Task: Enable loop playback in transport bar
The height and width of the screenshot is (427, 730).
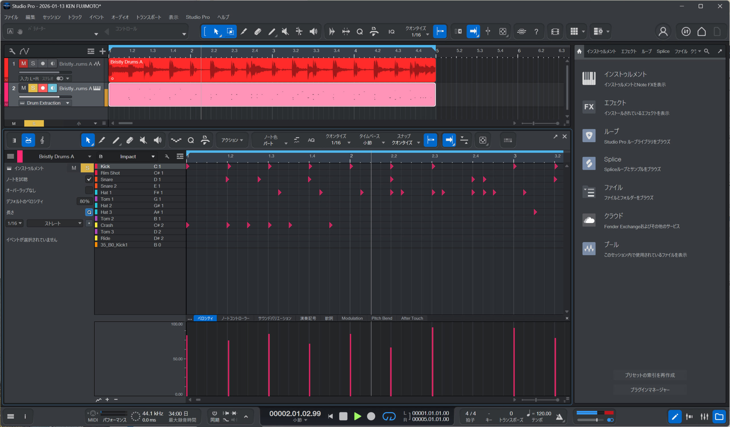Action: [x=389, y=416]
